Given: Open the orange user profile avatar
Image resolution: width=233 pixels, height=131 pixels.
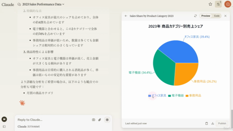Looking at the screenshot, I should (228, 4).
